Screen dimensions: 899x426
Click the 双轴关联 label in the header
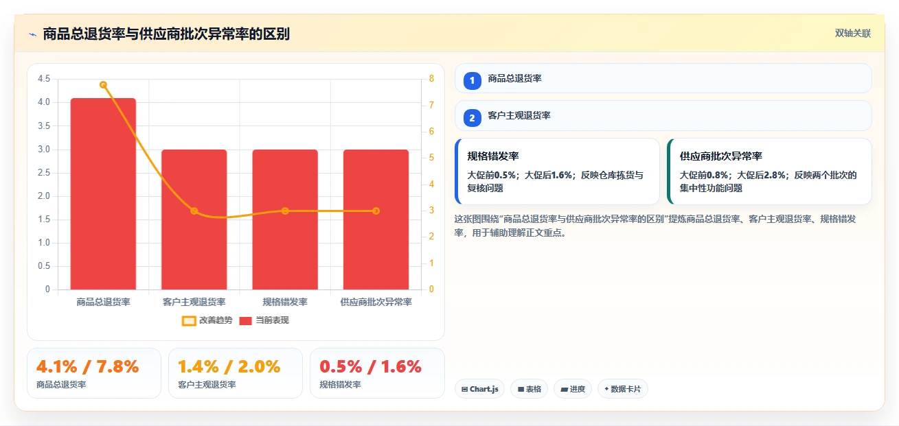coord(852,34)
